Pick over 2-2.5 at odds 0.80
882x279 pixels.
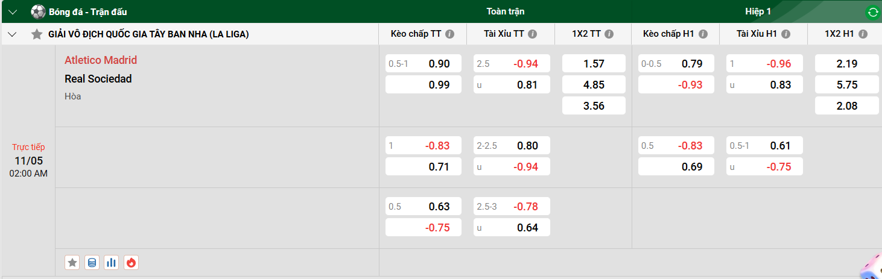click(512, 145)
